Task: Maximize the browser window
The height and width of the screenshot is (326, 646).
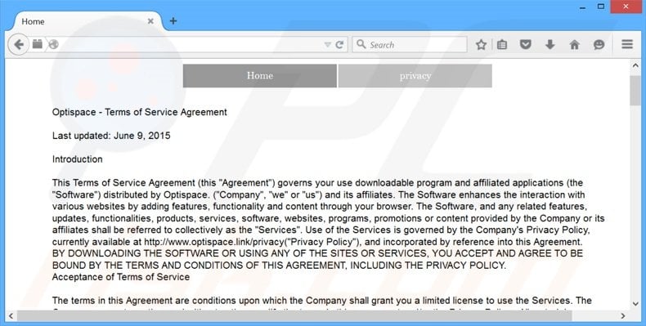Action: coord(602,7)
